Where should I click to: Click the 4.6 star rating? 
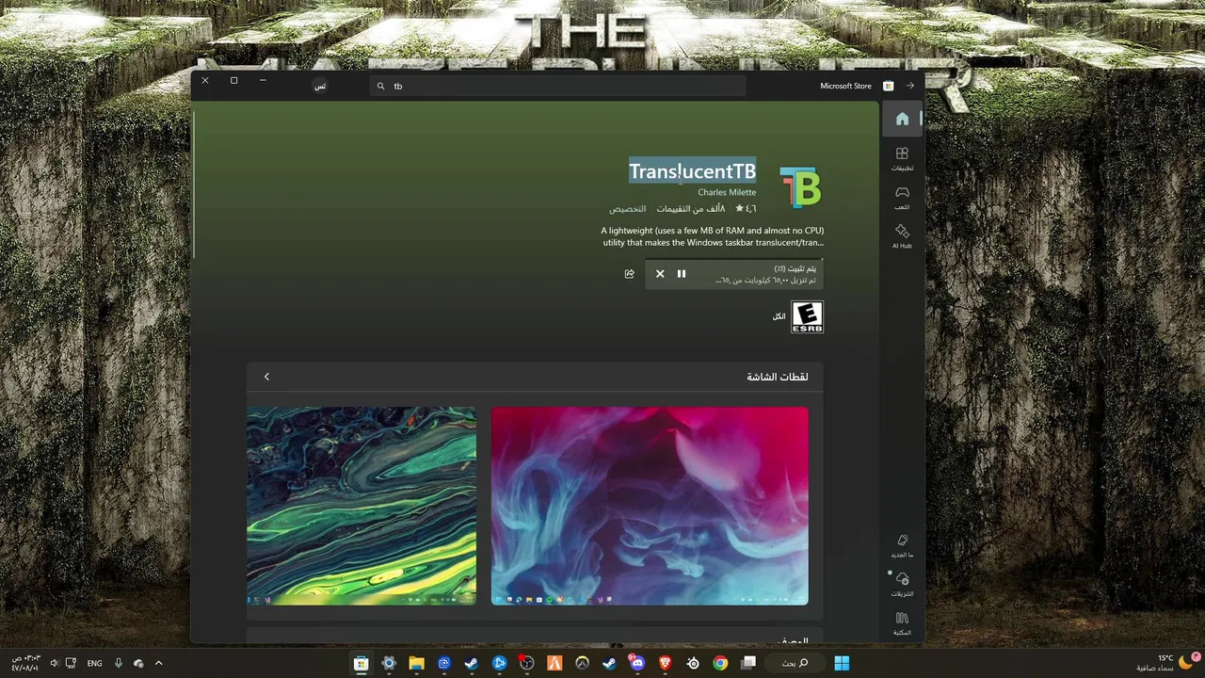[x=746, y=208]
